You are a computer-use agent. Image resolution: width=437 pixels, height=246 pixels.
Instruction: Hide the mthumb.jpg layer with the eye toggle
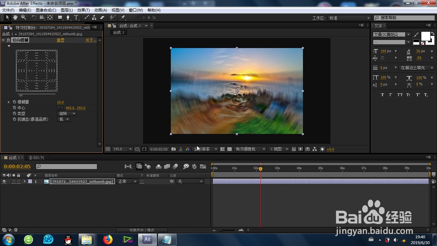(4, 181)
